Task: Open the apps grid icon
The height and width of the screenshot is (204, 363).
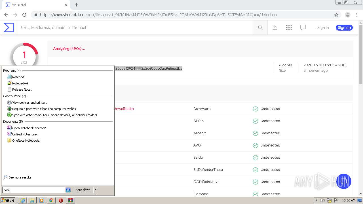Action: [289, 27]
